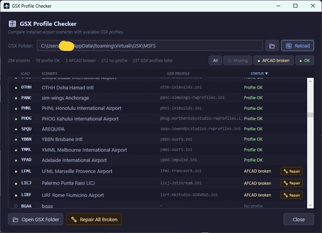Viewport: 322px width, 233px height.
Task: Click the SPQU ICAO code
Action: (26, 129)
